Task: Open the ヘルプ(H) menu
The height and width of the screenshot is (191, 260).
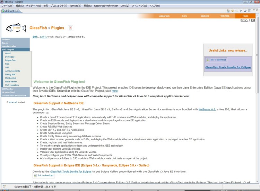Action: [x=155, y=6]
